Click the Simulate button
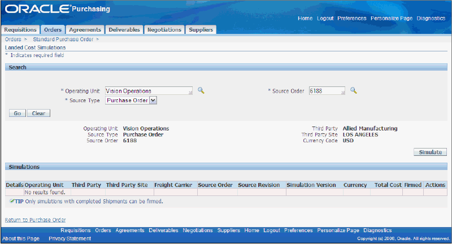Image resolution: width=452 pixels, height=244 pixels. (430, 152)
